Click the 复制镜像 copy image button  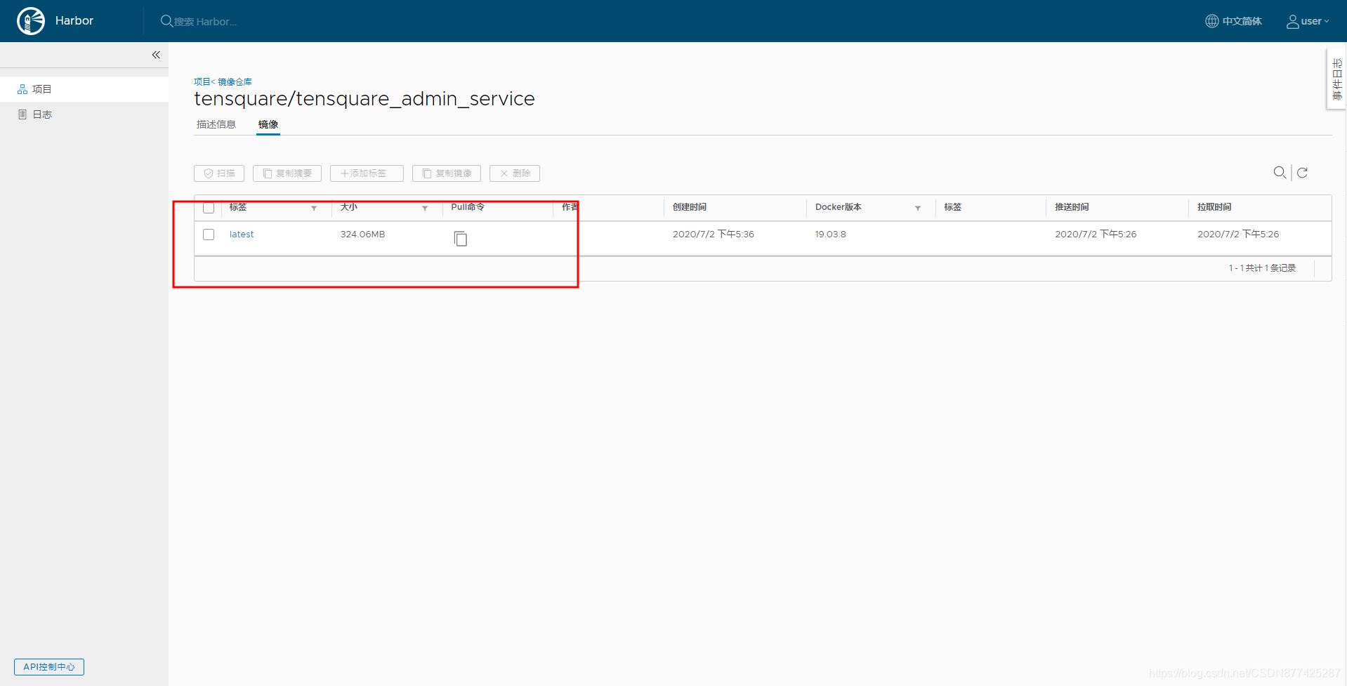tap(447, 173)
